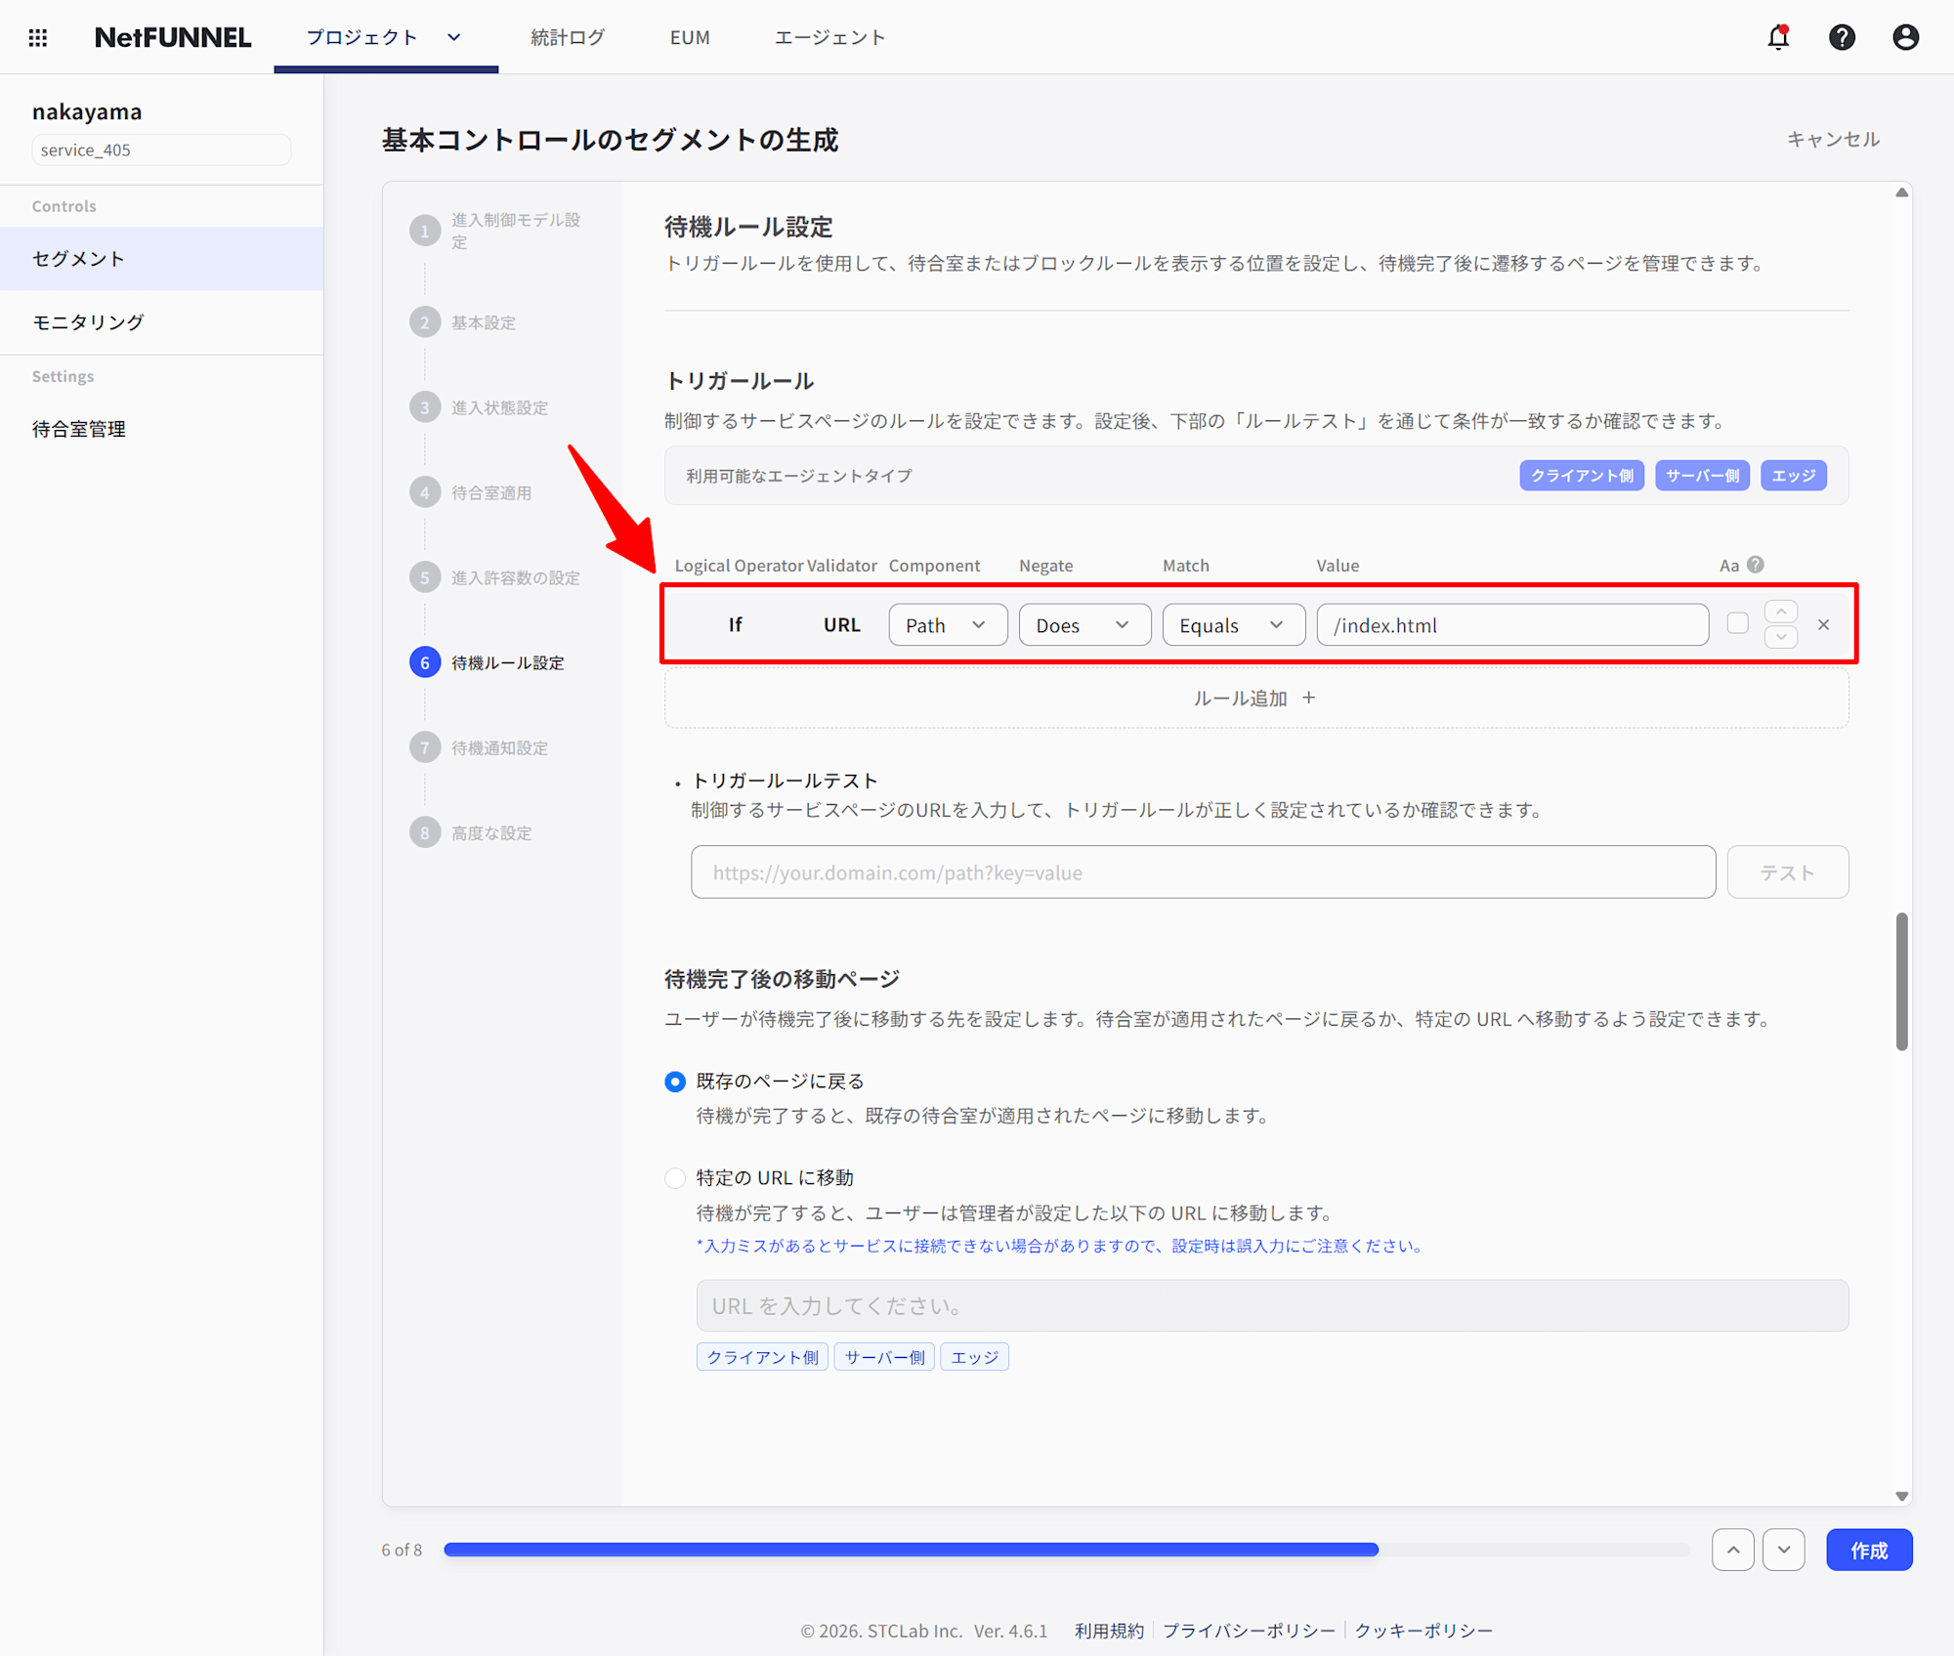Image resolution: width=1954 pixels, height=1656 pixels.
Task: Move the rule down with arrow
Action: (x=1781, y=637)
